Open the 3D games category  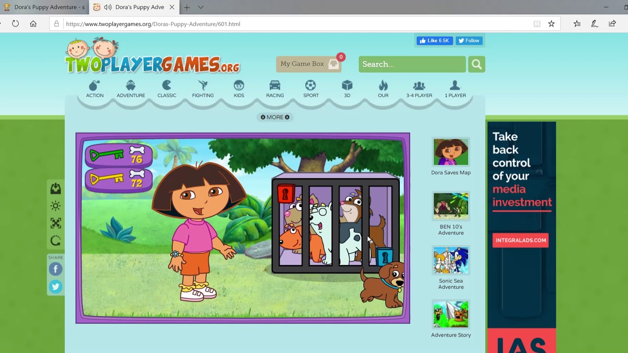(347, 89)
